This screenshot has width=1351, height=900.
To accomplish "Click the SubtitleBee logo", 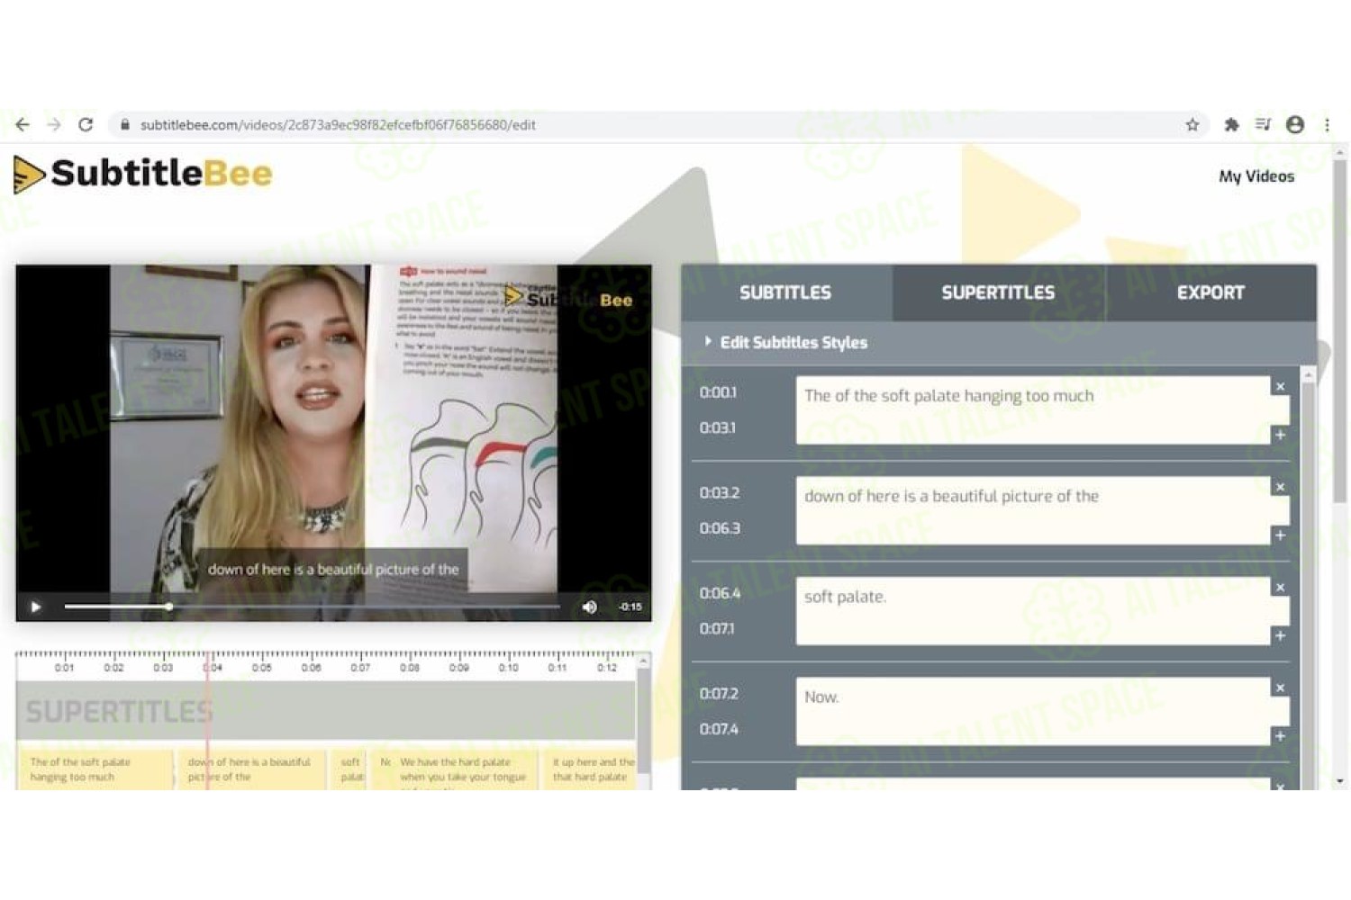I will pyautogui.click(x=142, y=174).
